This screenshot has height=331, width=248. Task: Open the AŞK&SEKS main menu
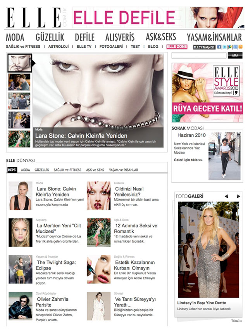click(x=161, y=37)
